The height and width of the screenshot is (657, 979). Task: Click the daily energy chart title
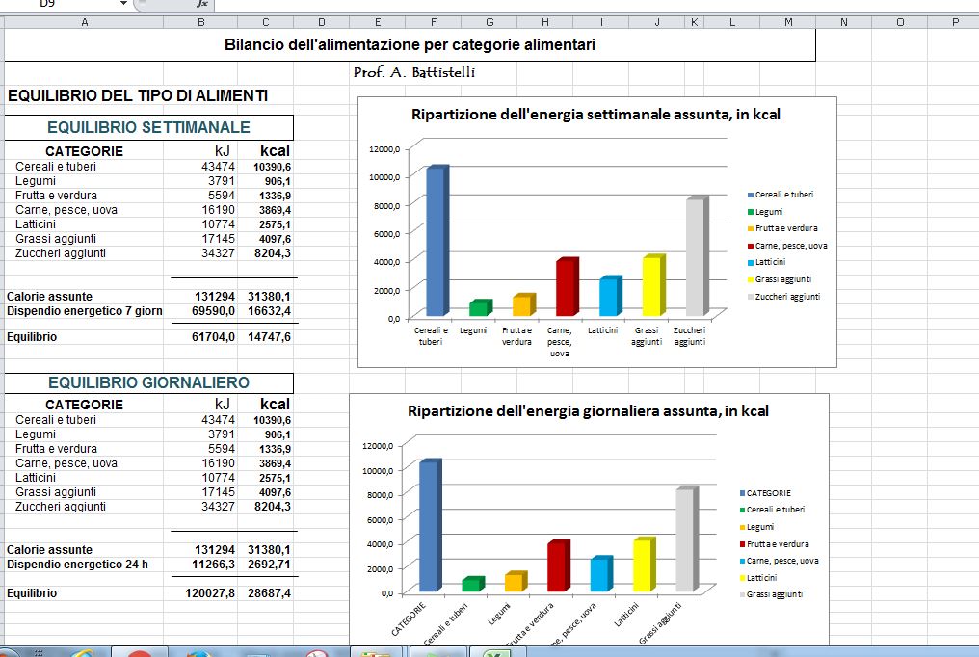[588, 411]
